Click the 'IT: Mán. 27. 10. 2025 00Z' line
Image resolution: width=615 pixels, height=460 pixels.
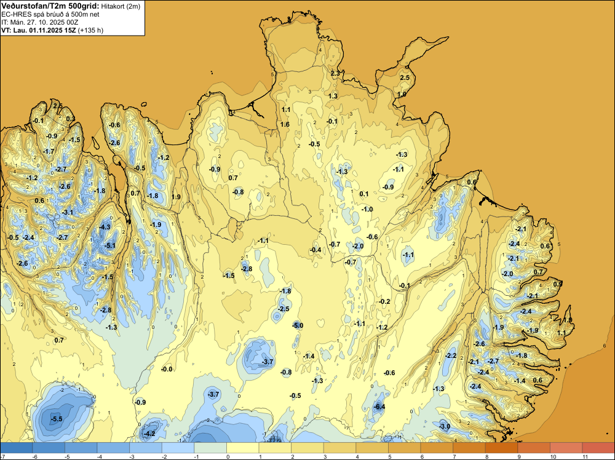[39, 22]
